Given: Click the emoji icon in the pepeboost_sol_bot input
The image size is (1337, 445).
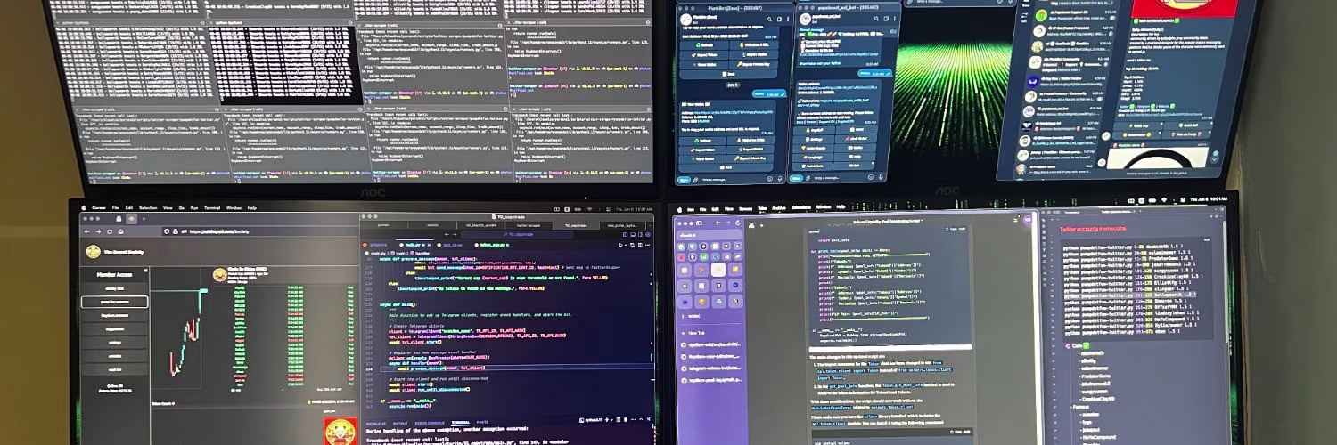Looking at the screenshot, I should coord(871,177).
